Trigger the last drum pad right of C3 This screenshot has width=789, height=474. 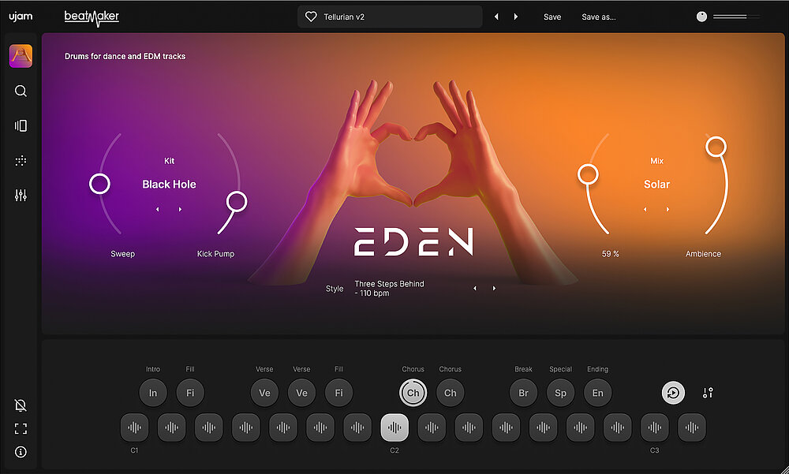click(692, 427)
